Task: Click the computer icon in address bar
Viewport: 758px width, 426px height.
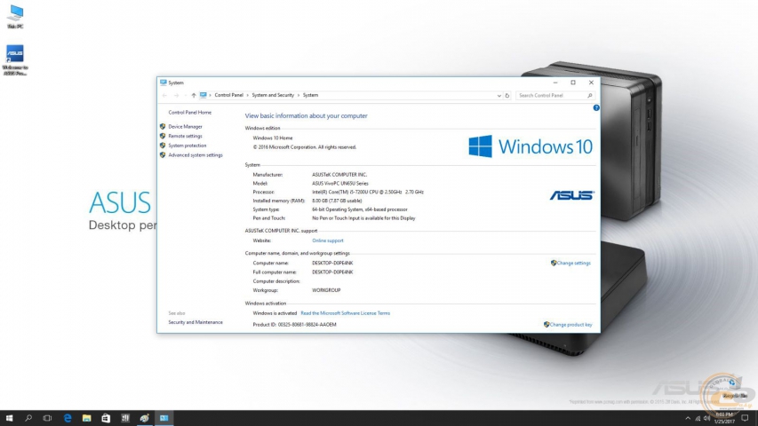Action: click(203, 95)
